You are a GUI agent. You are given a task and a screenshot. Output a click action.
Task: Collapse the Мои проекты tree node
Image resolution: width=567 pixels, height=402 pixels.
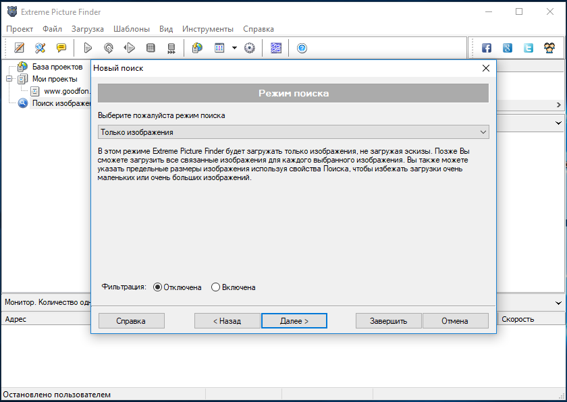(x=9, y=79)
